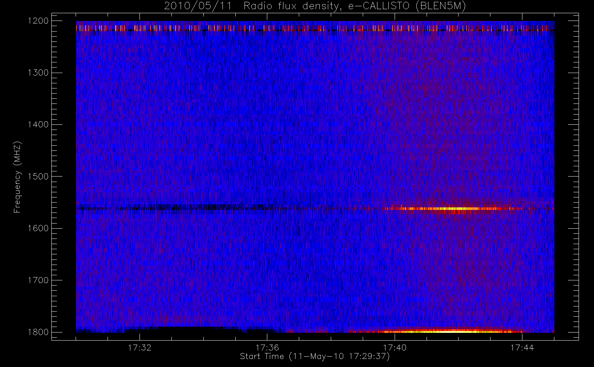Viewport: 594px width, 367px height.
Task: Click the 17:44 time tick label
Action: pos(522,348)
